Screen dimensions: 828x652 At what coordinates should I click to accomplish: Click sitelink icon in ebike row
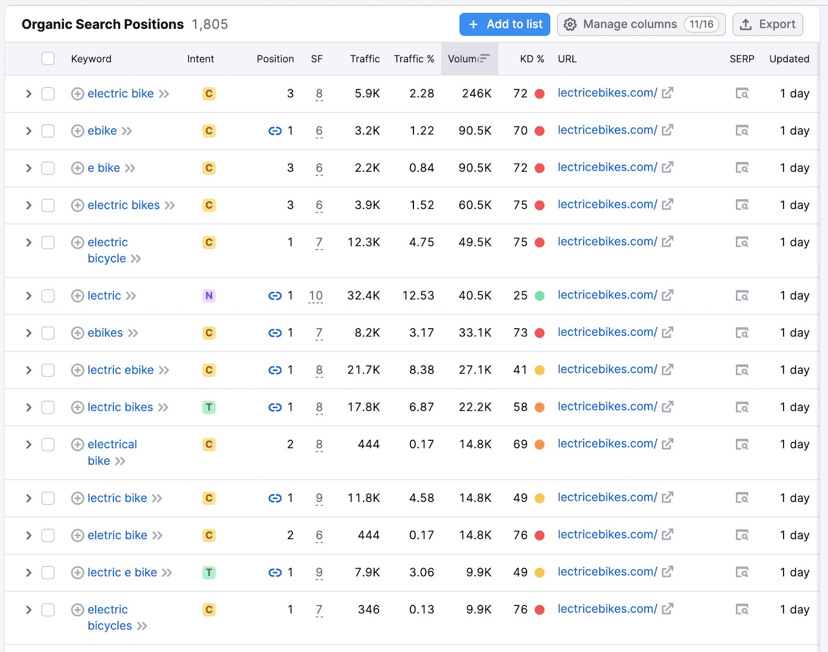pyautogui.click(x=275, y=131)
